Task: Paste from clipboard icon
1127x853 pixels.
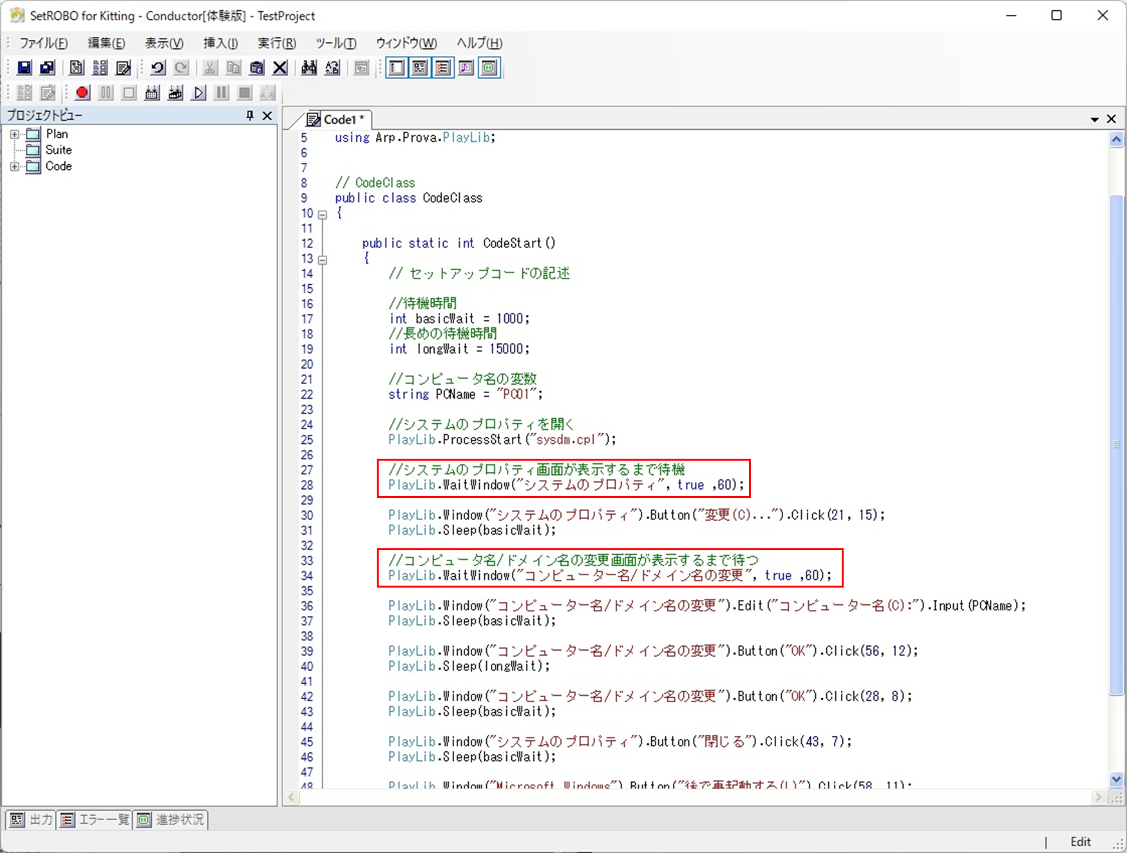Action: (256, 68)
